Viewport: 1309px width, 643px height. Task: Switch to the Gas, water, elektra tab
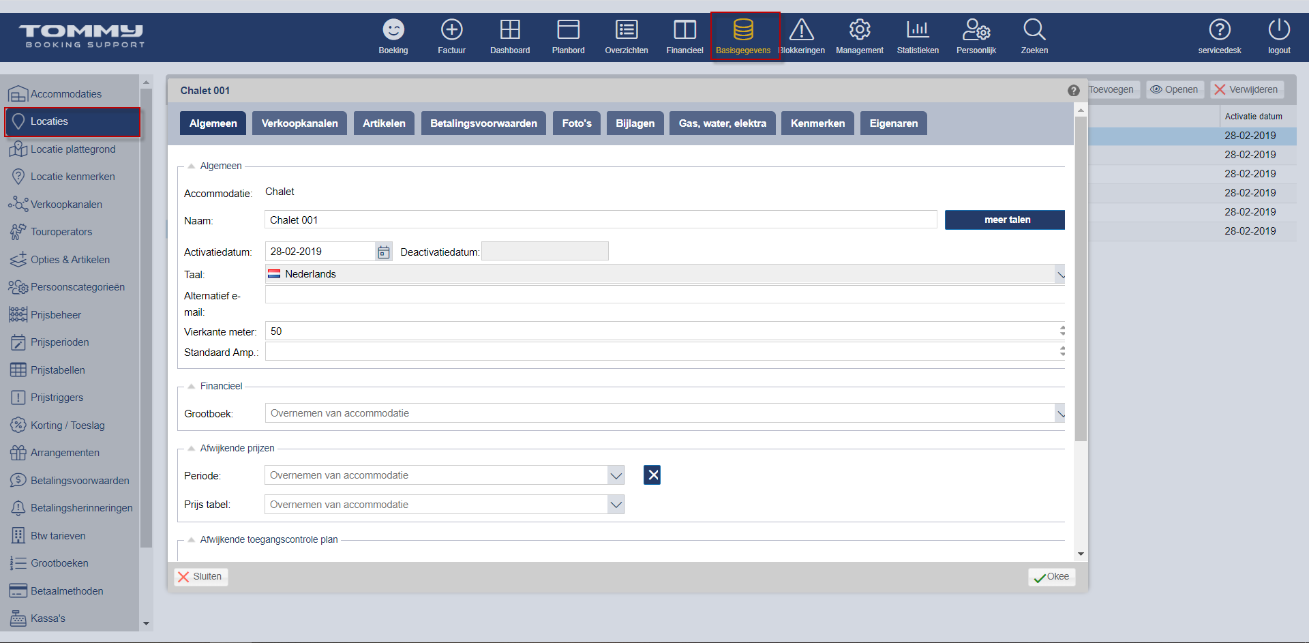coord(723,123)
